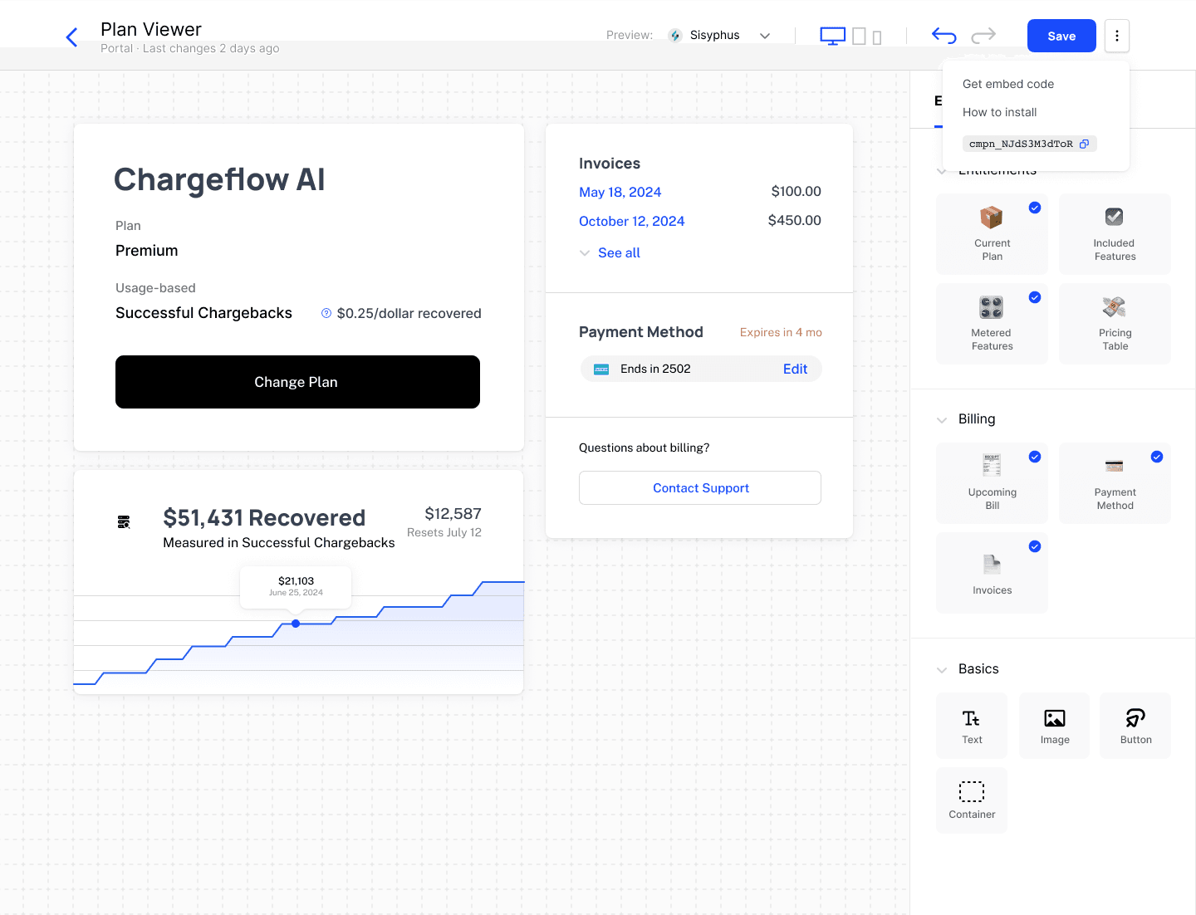The width and height of the screenshot is (1196, 915).
Task: Switch to desktop preview mode
Action: coord(832,36)
